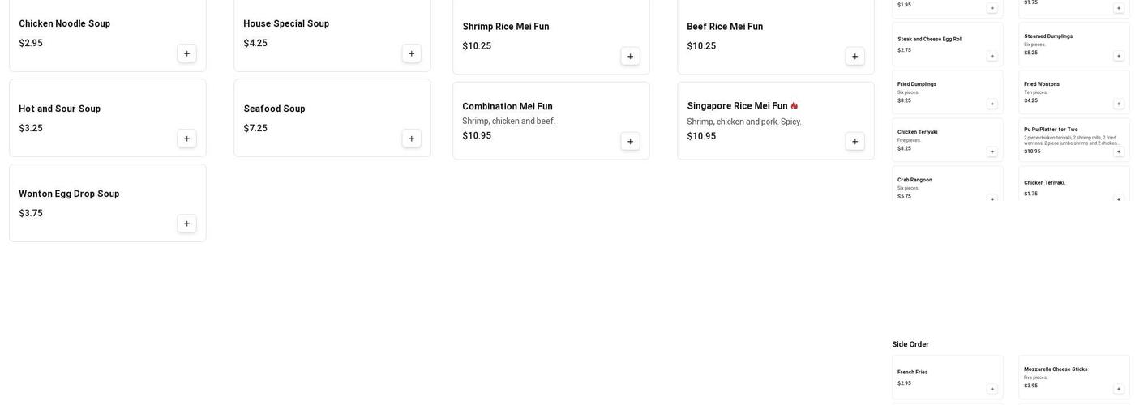Add Fried Dumplings using plus icon
The width and height of the screenshot is (1135, 405).
tap(992, 104)
